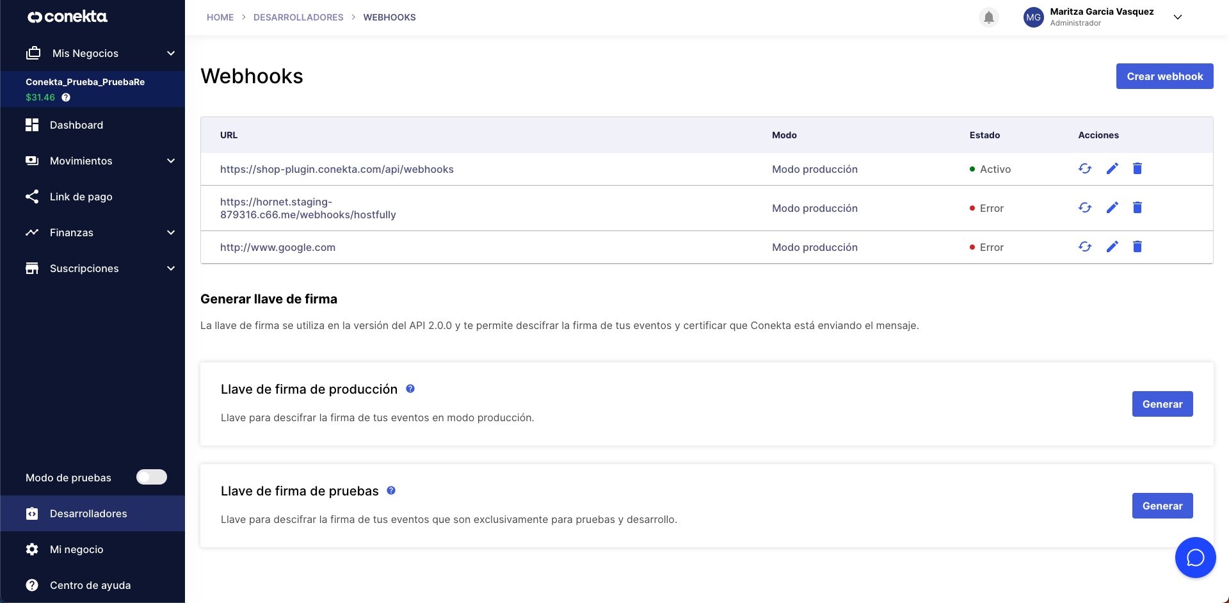Go to DESARROLLADORES breadcrumb
1229x603 pixels.
pyautogui.click(x=298, y=17)
